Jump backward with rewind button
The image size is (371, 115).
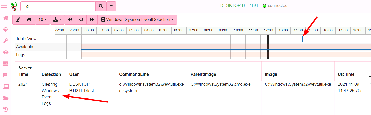tap(70, 20)
